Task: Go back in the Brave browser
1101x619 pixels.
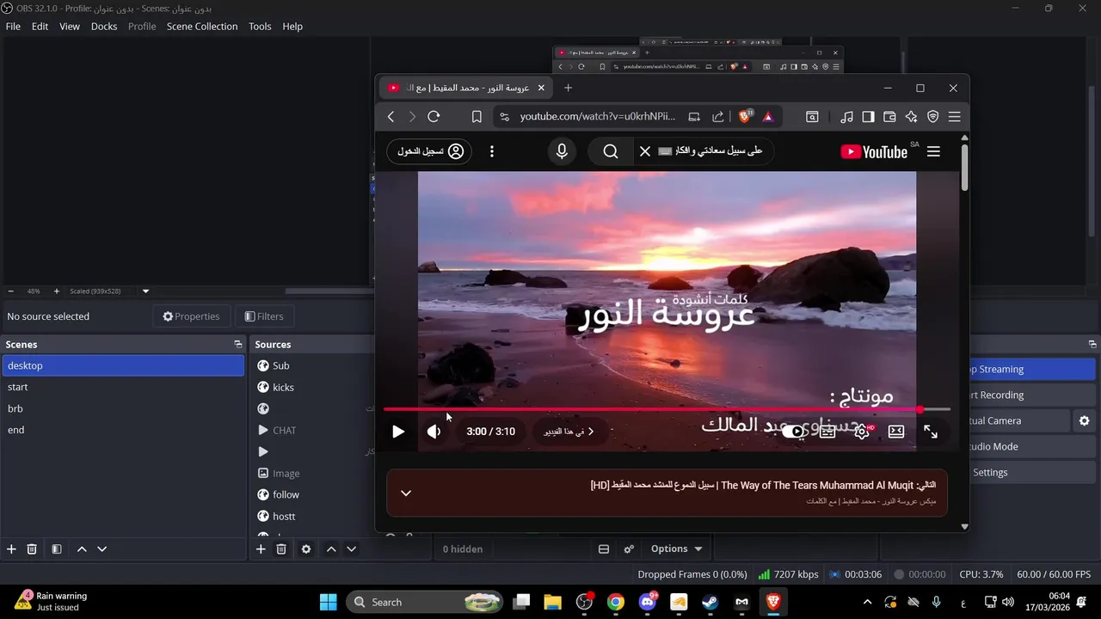Action: (391, 117)
